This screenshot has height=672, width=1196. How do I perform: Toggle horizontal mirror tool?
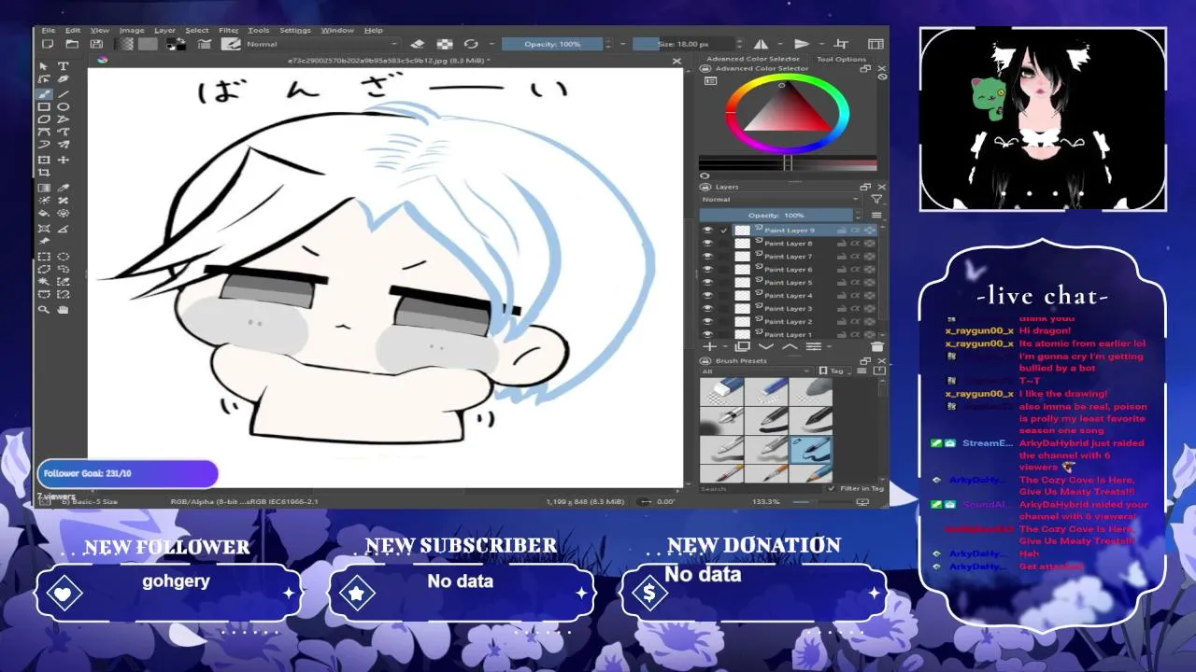[x=761, y=44]
